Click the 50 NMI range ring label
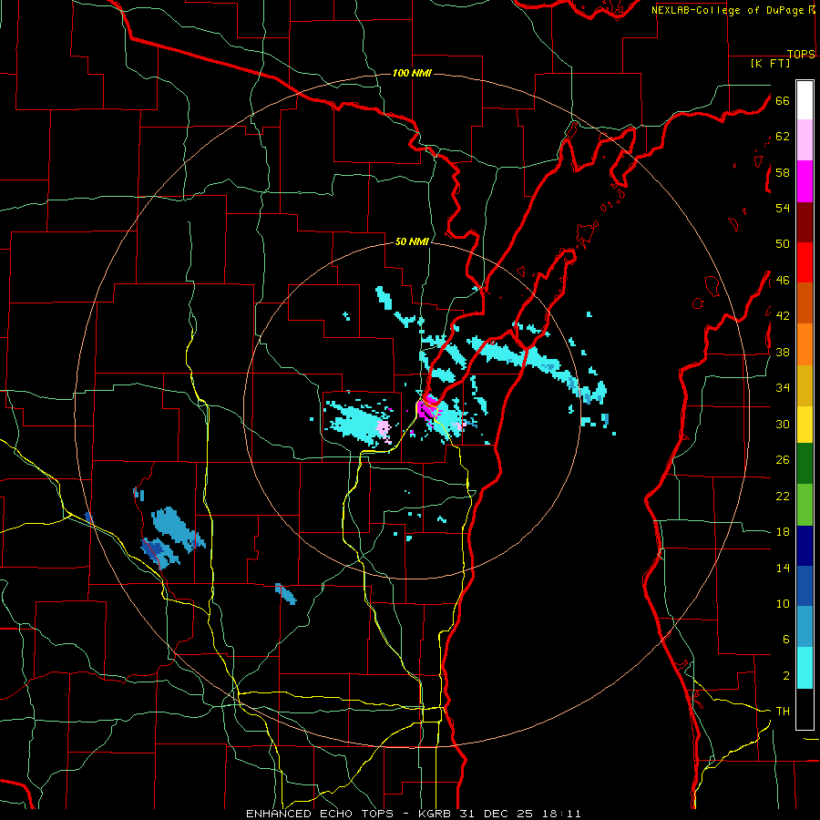The height and width of the screenshot is (820, 820). click(x=412, y=241)
